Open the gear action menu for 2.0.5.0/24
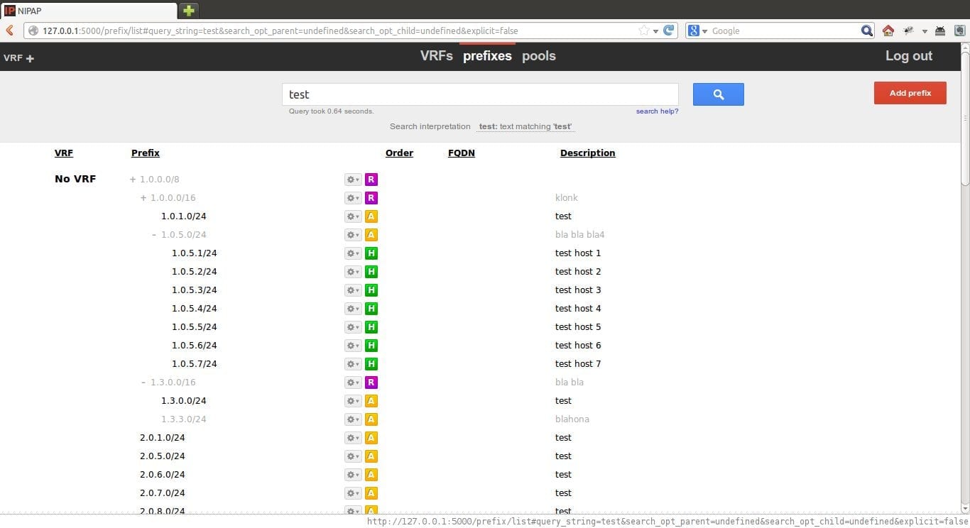 (x=352, y=456)
